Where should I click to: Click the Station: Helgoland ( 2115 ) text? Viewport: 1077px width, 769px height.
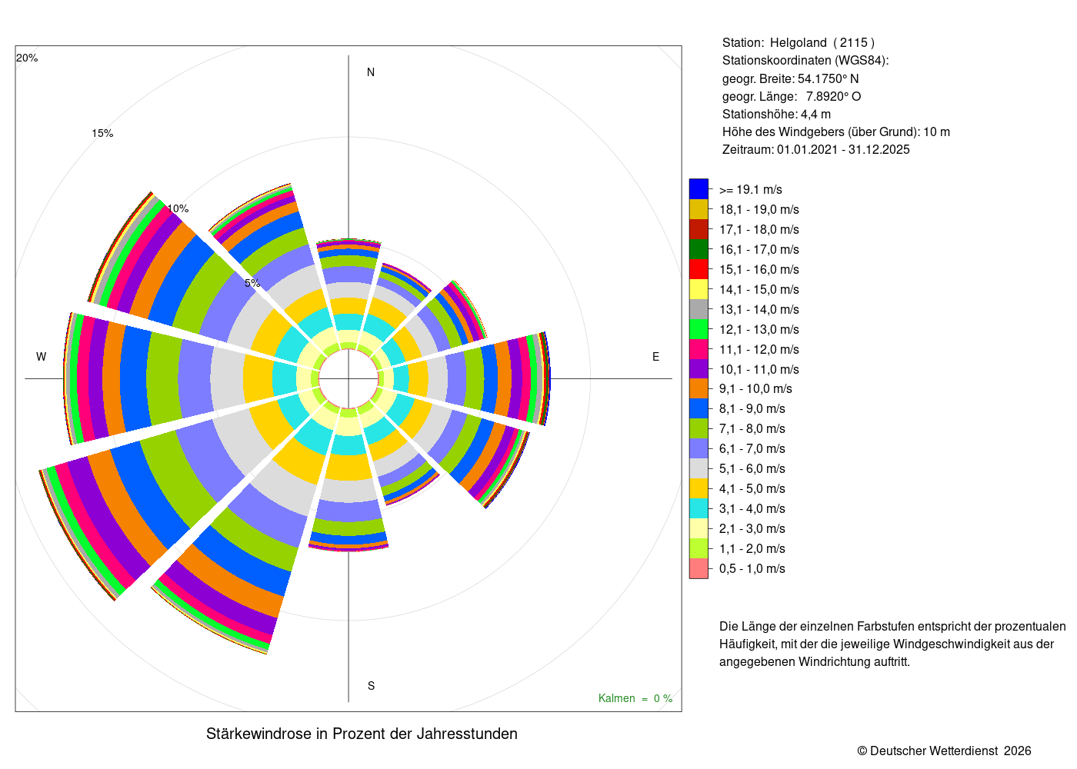pyautogui.click(x=799, y=43)
